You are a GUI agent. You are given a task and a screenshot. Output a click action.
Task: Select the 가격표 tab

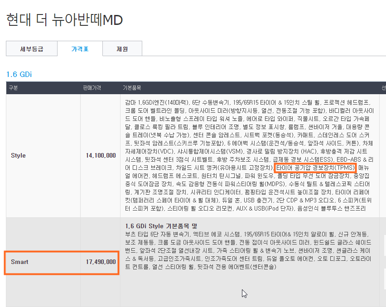point(80,49)
